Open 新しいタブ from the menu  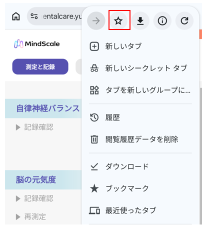tap(140, 46)
